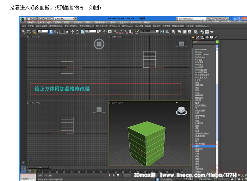
Task: Choose the Rectangular Selection Region icon
Action: [61, 32]
